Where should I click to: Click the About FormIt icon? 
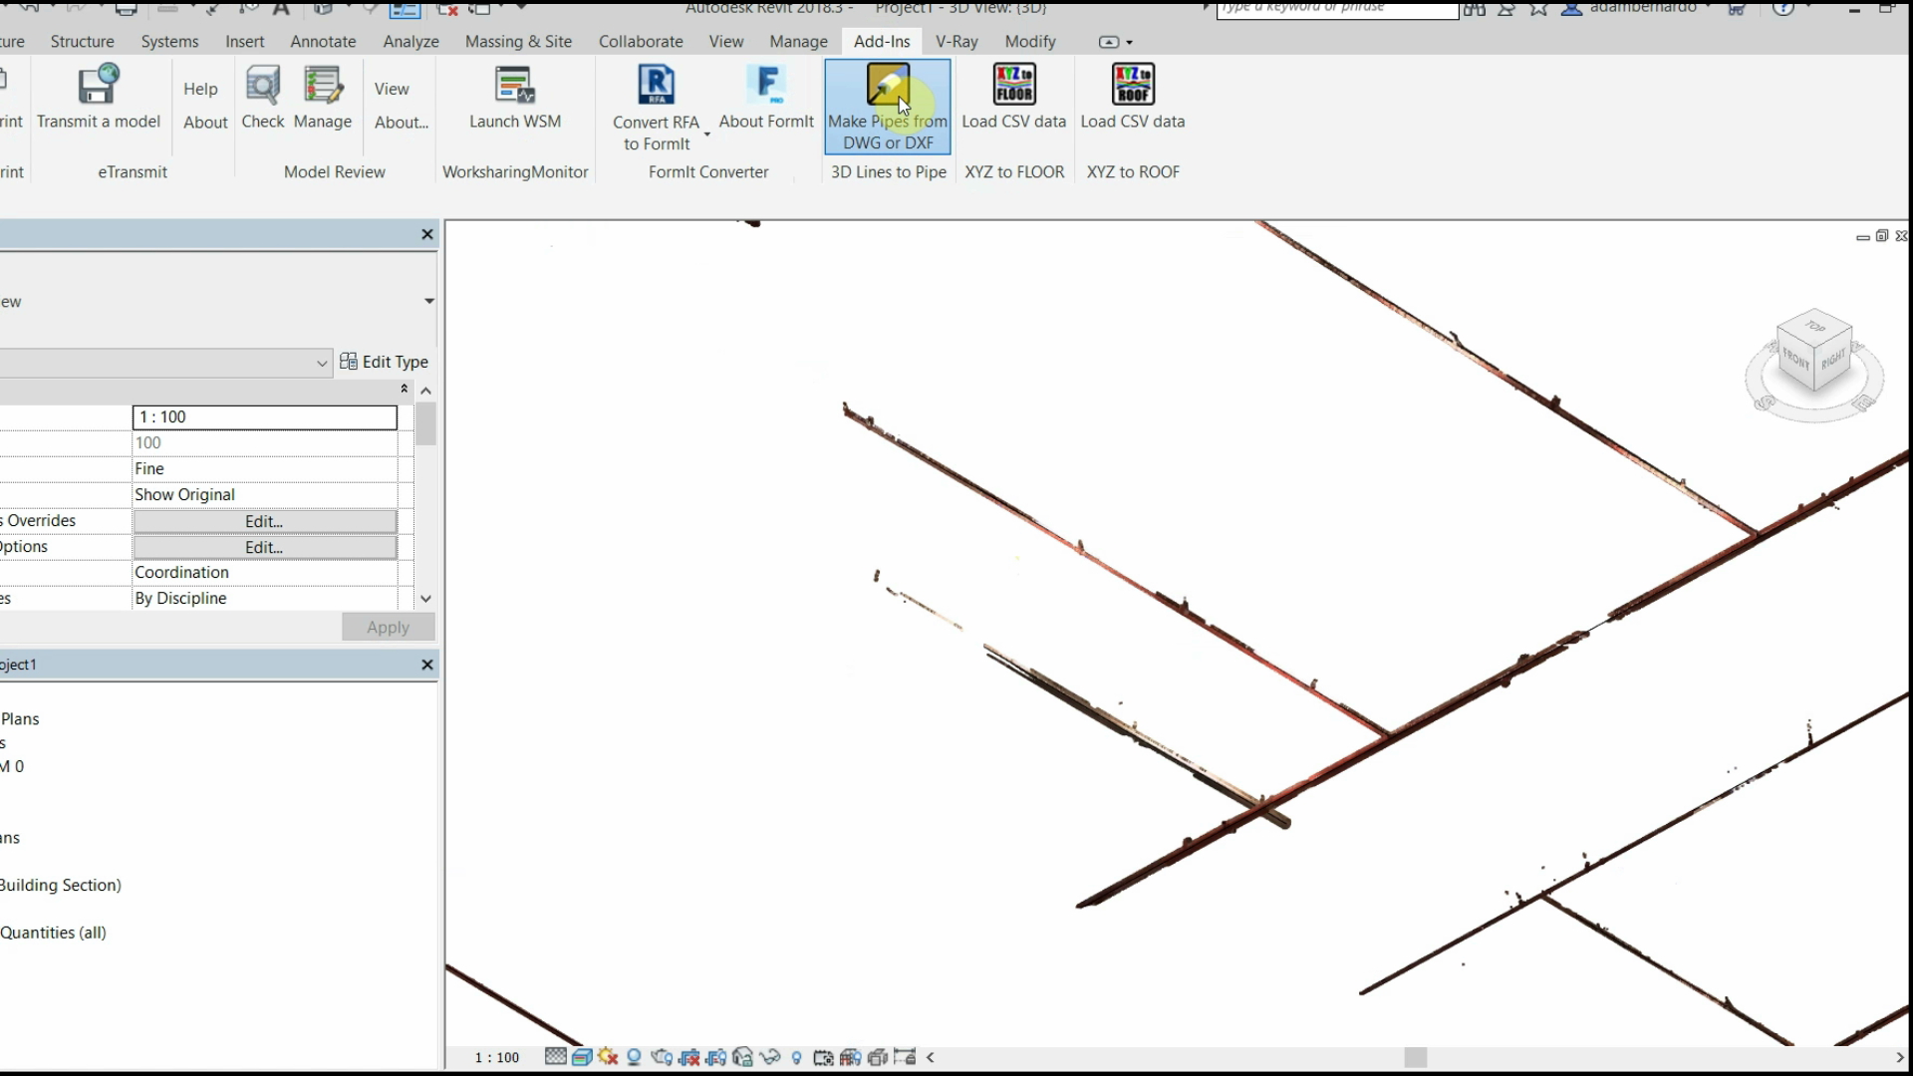766,86
